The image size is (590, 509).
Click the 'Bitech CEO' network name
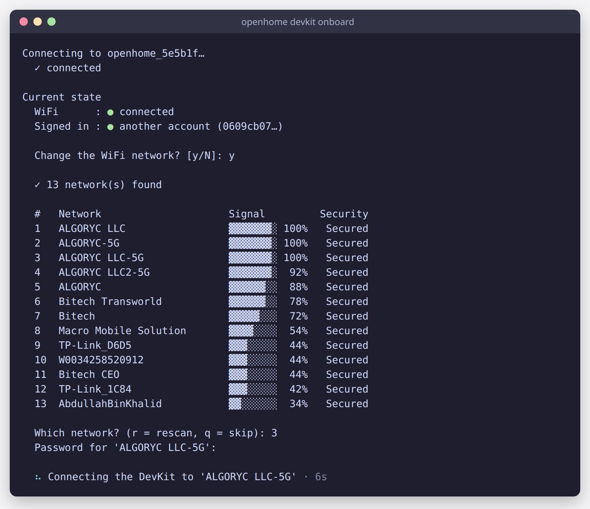click(89, 374)
